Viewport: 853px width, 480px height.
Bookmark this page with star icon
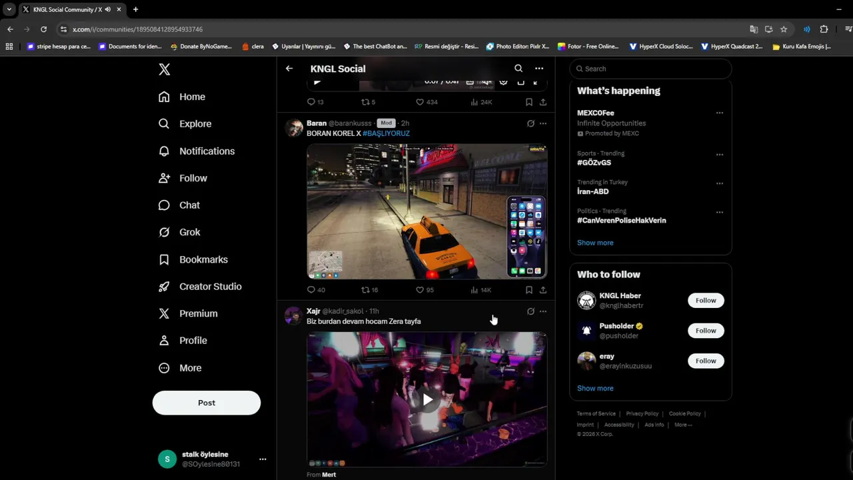coord(784,29)
